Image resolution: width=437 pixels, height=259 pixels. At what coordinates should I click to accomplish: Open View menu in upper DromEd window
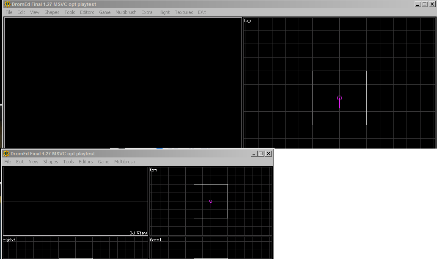[35, 12]
